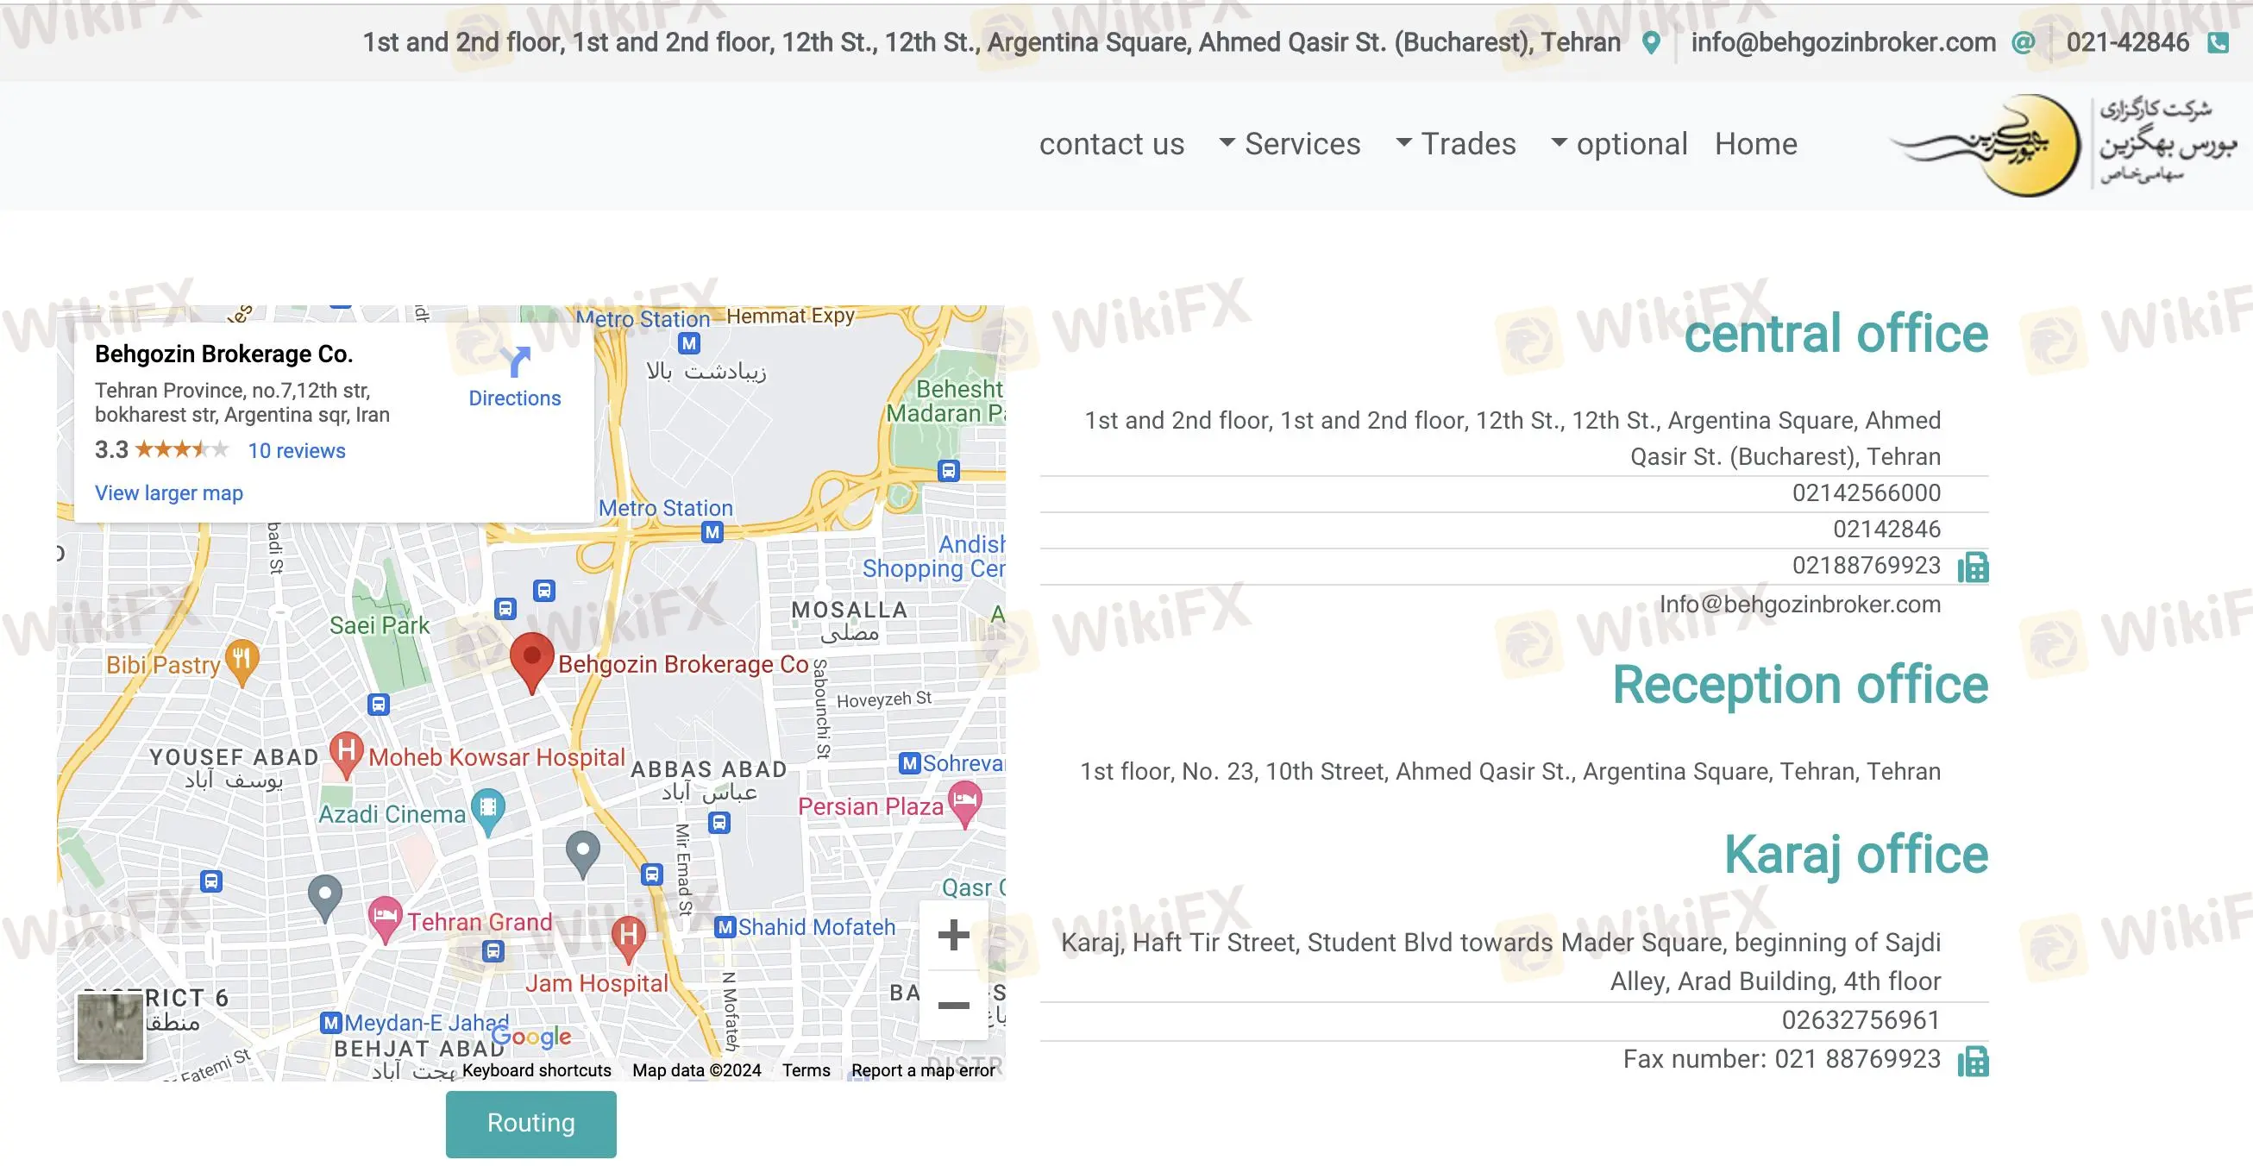Screen dimensions: 2253x1166
Task: Click the Bibi Pastry restaurant marker
Action: (242, 660)
